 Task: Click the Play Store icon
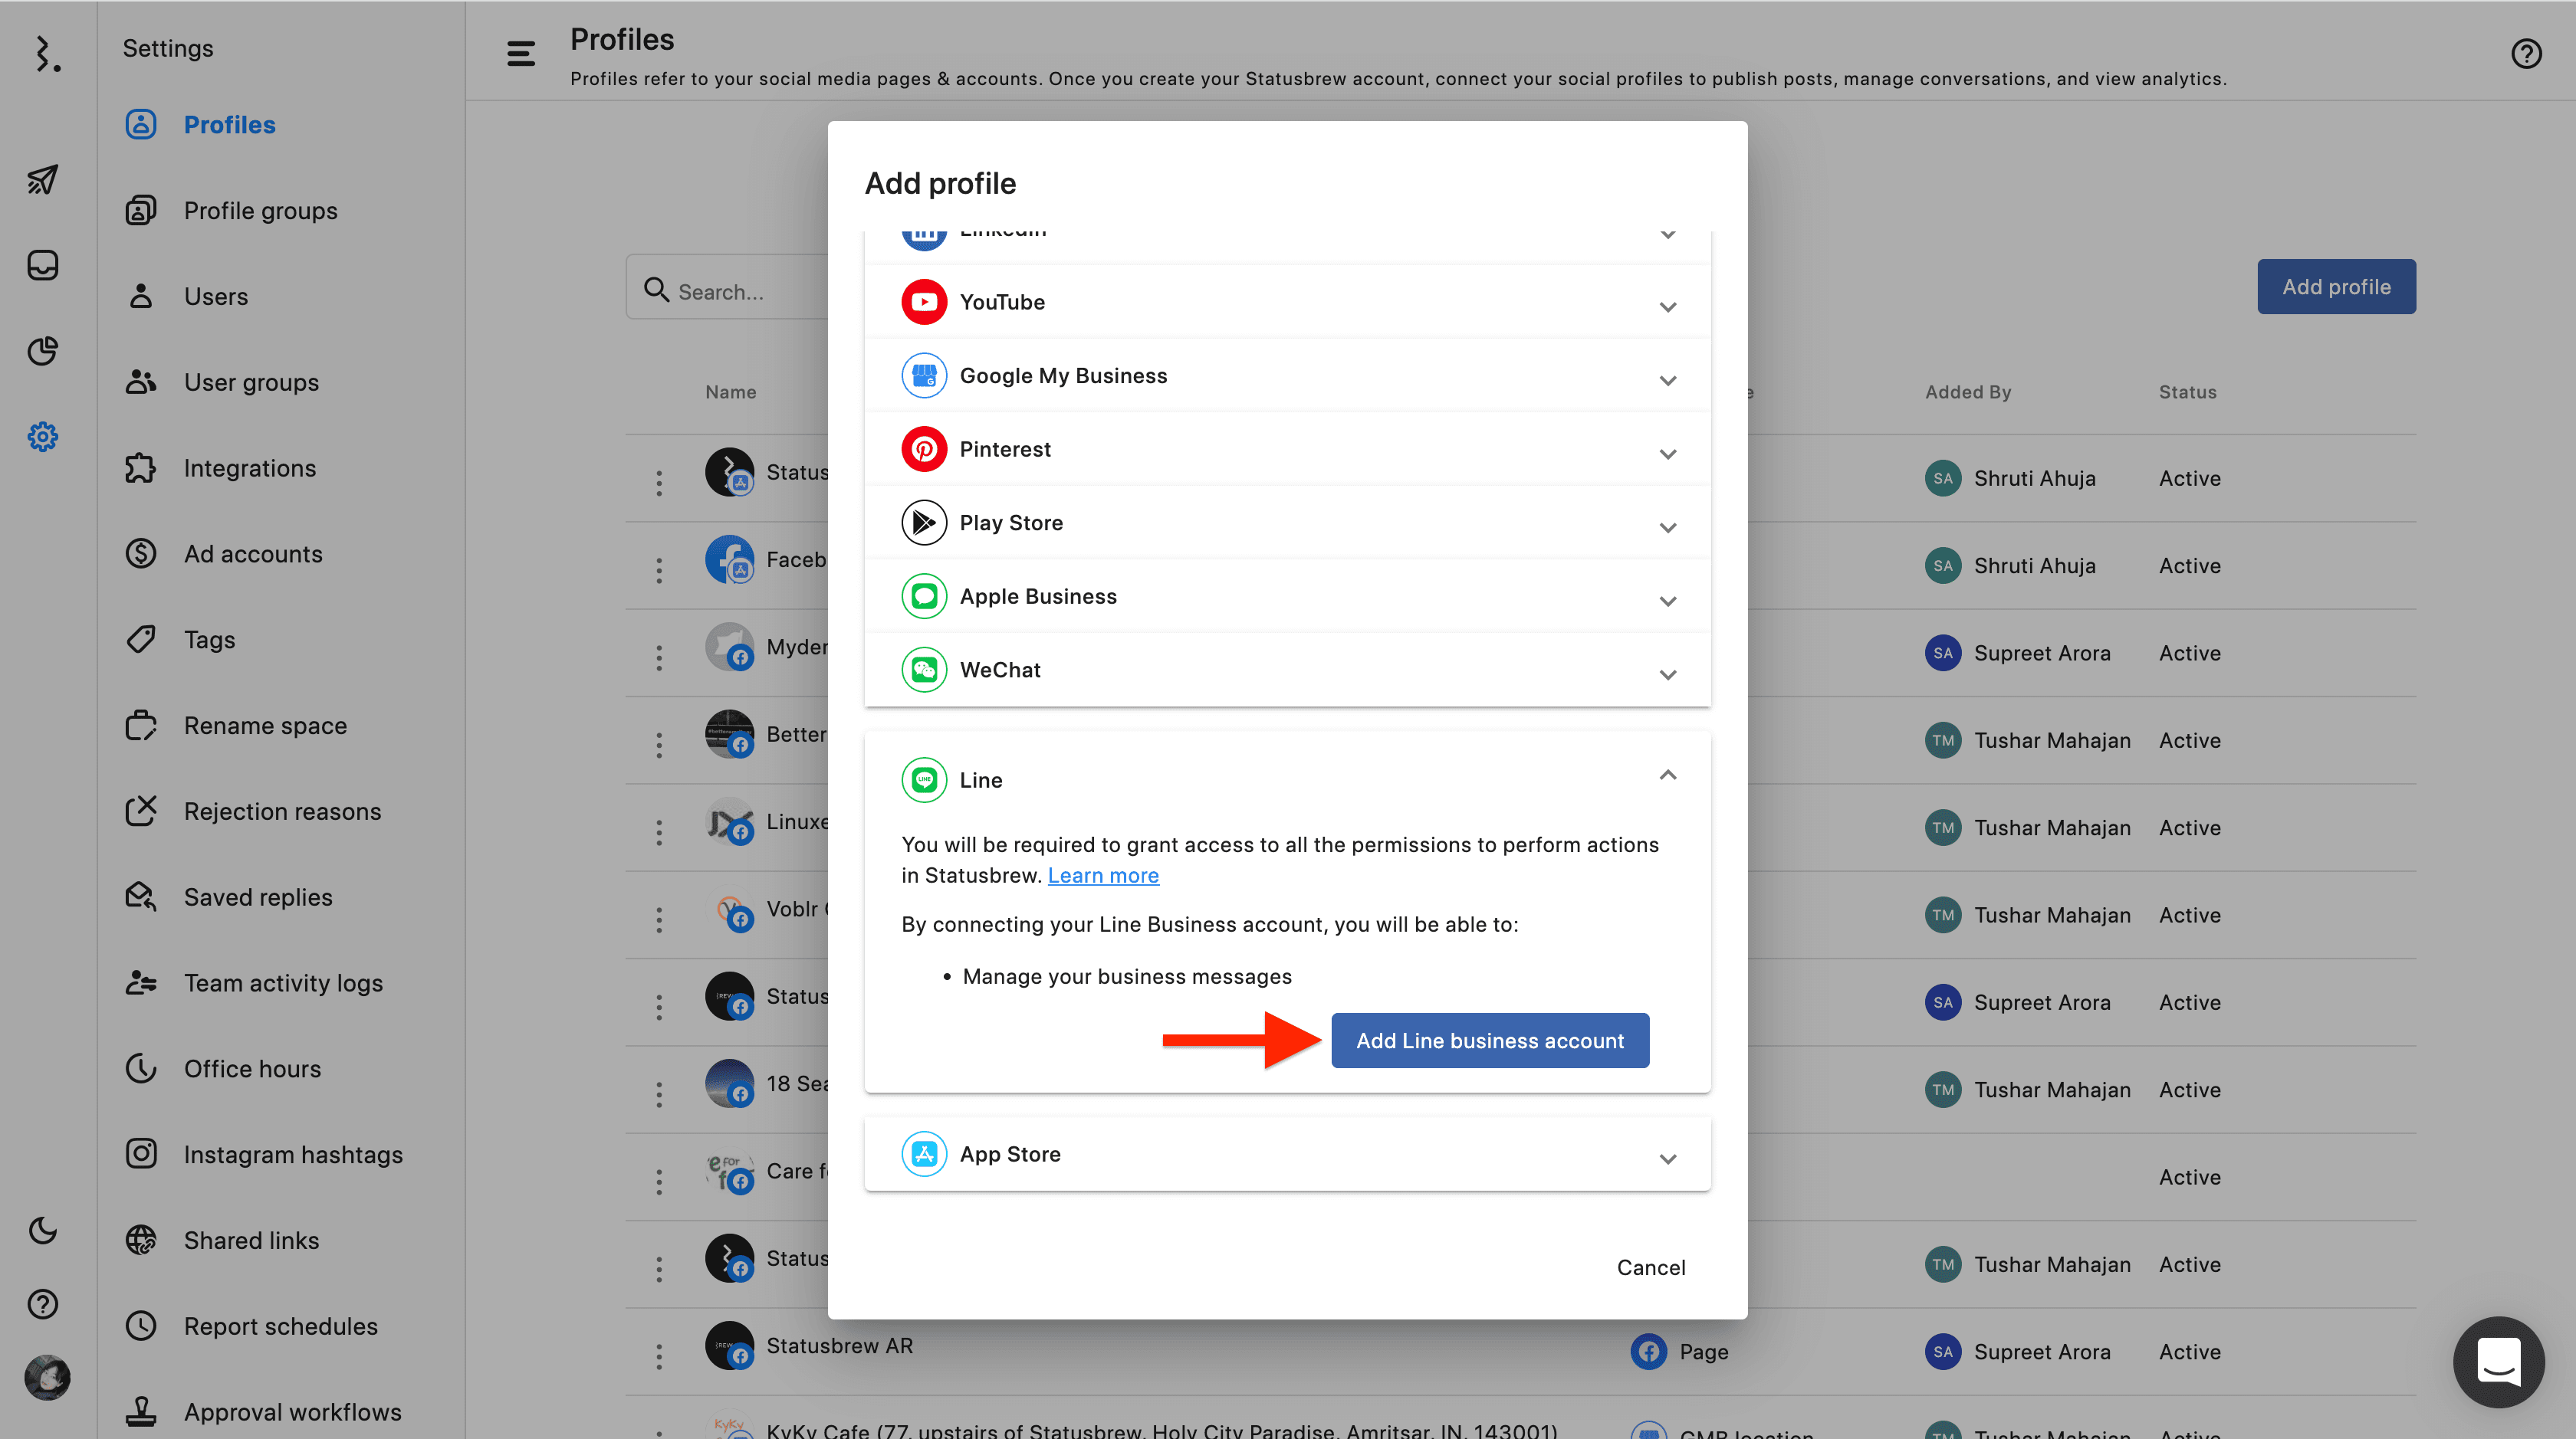(x=924, y=523)
